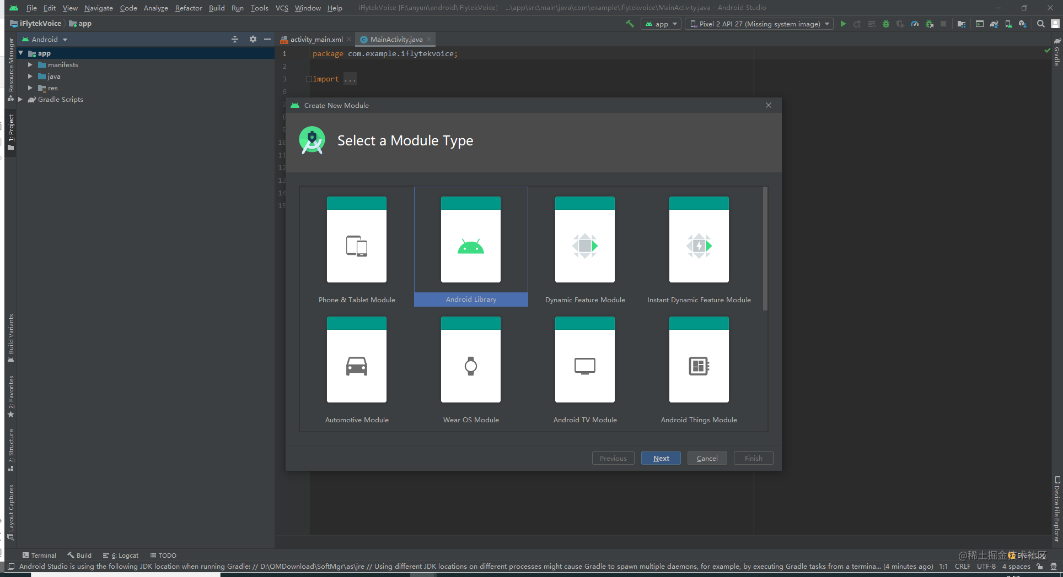Start debugging with the Debug icon
Screen dimensions: 1063x577
pyautogui.click(x=885, y=24)
